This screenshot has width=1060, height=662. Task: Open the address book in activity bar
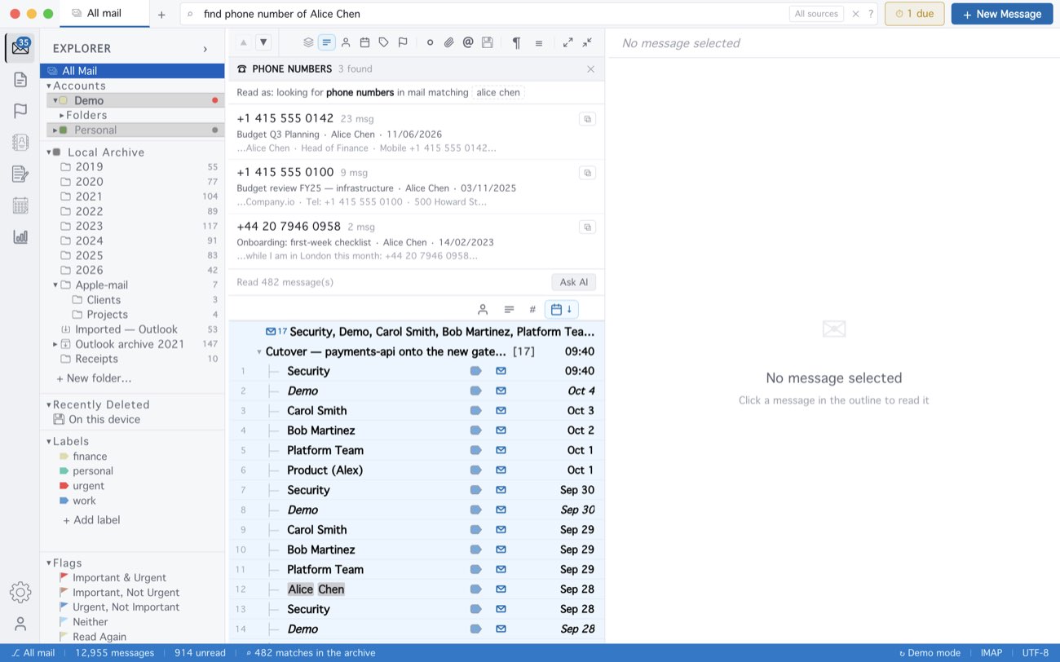[20, 142]
